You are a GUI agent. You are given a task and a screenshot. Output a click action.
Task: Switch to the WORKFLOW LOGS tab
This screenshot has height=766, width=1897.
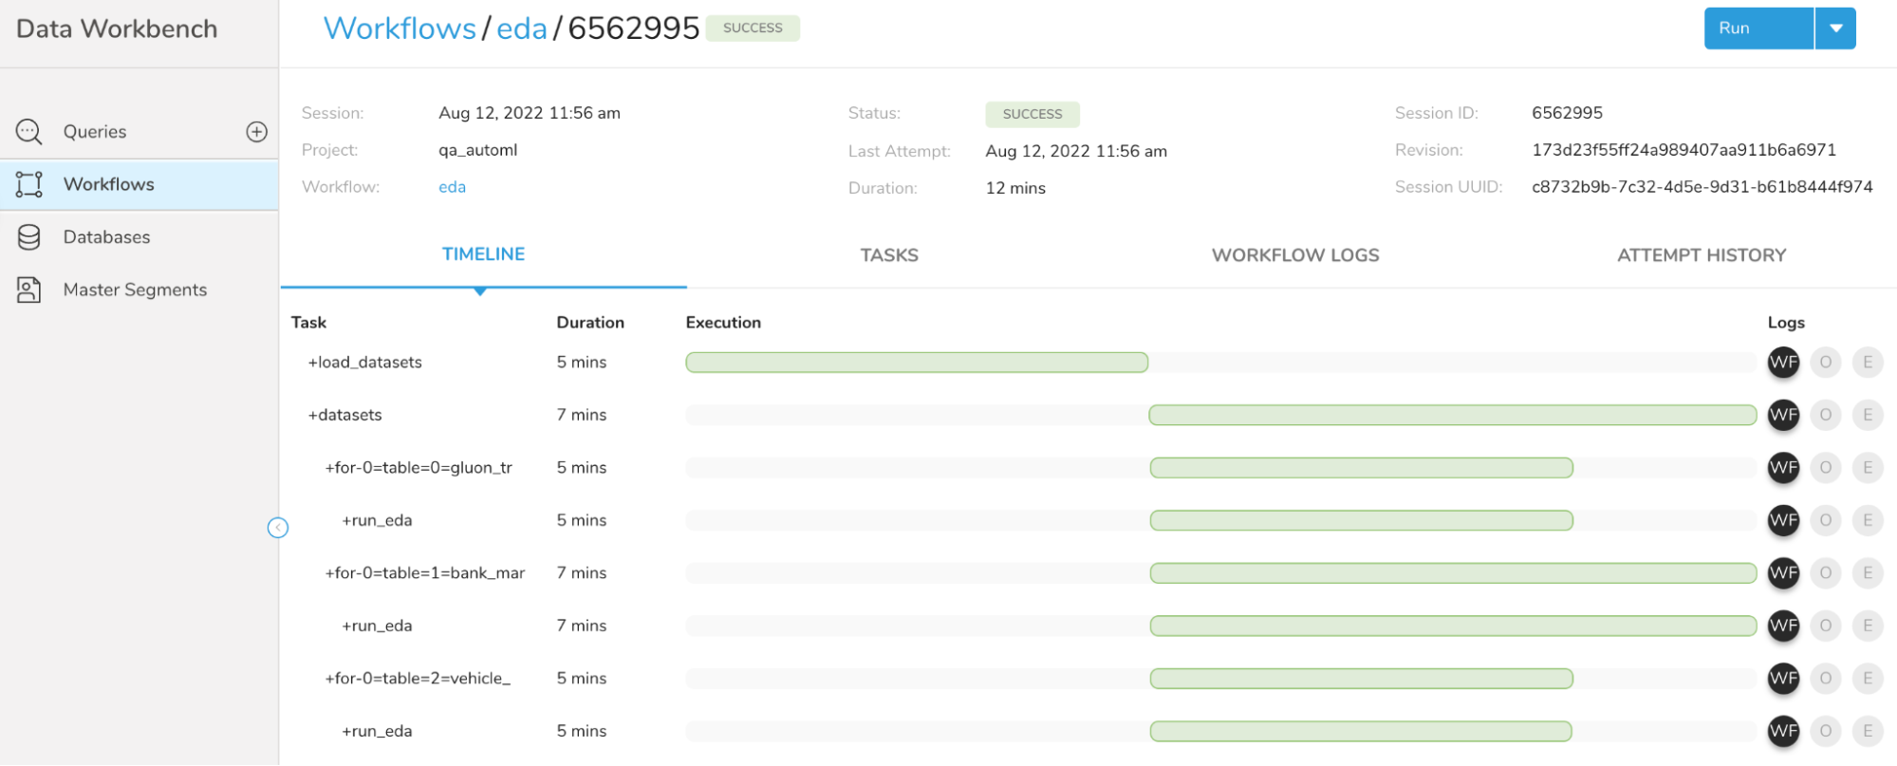tap(1294, 255)
